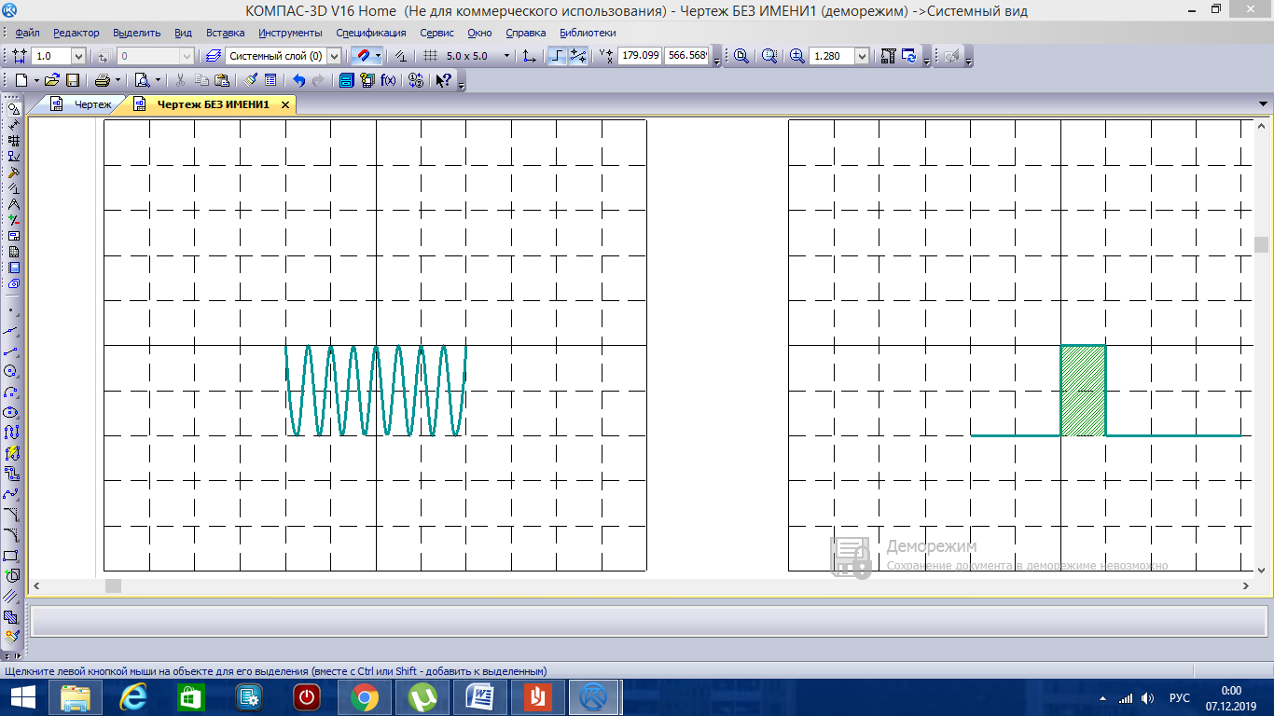This screenshot has width=1274, height=716.
Task: Click the Print icon
Action: [x=103, y=80]
